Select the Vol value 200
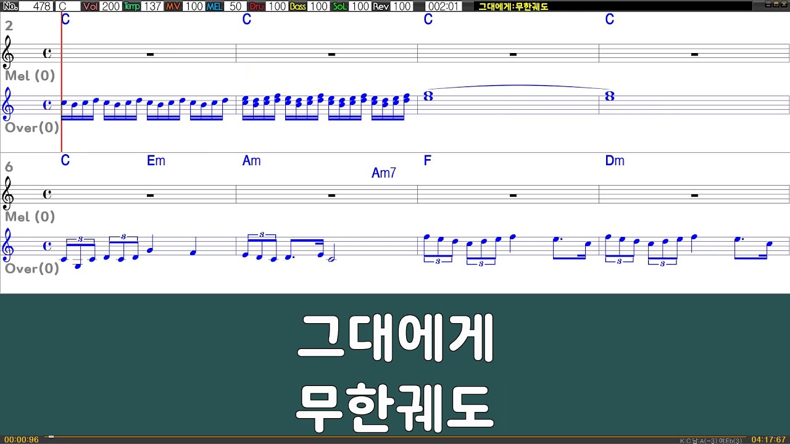 pyautogui.click(x=111, y=6)
